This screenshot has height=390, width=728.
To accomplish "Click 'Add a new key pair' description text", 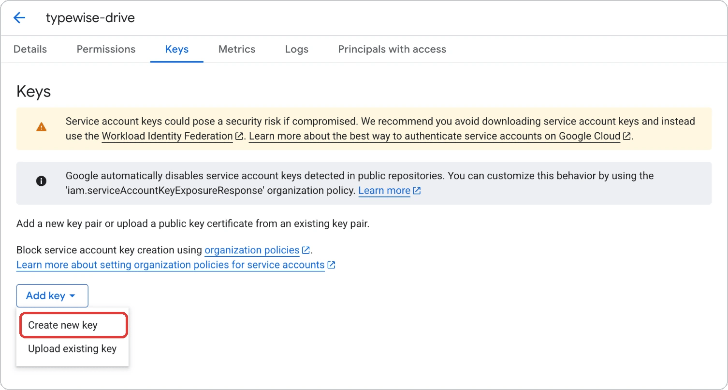I will click(193, 224).
